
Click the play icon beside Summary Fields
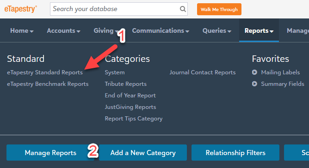254,84
